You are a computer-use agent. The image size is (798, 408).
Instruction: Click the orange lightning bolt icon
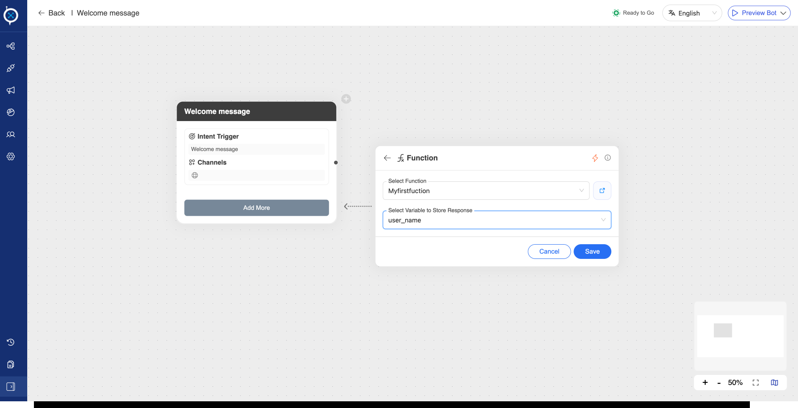(595, 158)
